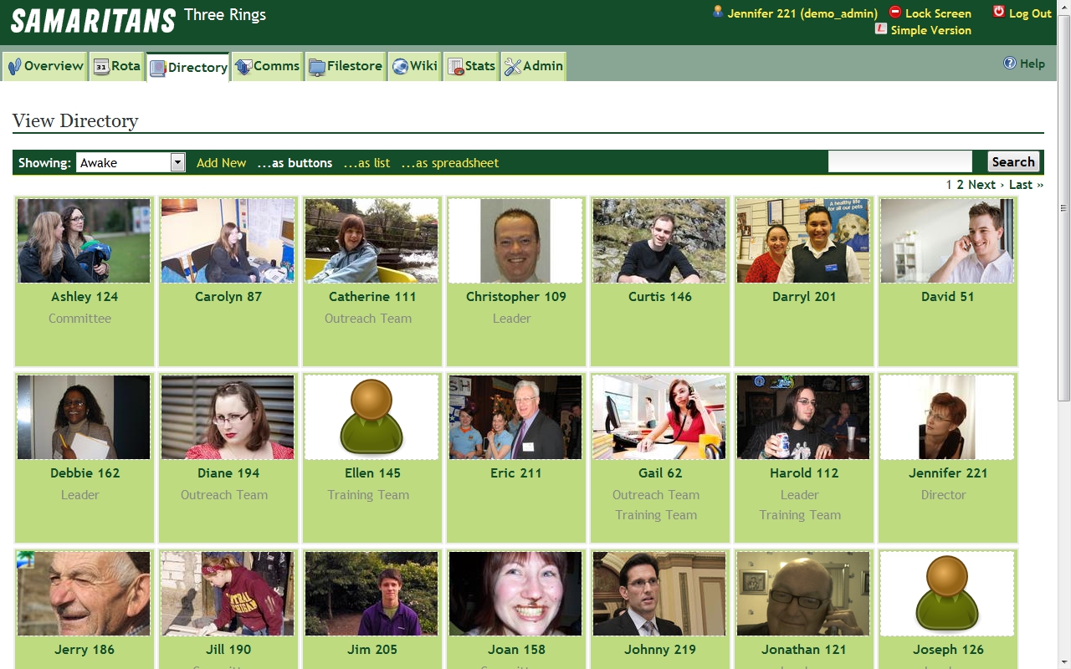The width and height of the screenshot is (1071, 669).
Task: Open Diane 194's photo
Action: pyautogui.click(x=228, y=417)
